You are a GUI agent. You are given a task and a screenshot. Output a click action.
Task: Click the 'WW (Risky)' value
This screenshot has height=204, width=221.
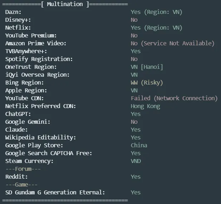tap(147, 83)
